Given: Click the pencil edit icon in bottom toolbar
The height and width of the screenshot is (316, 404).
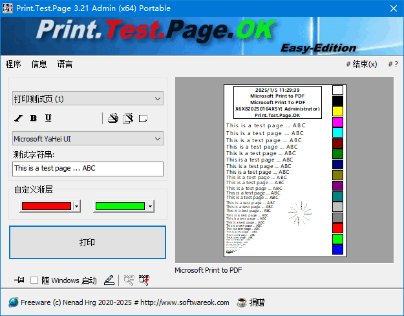Looking at the screenshot, I should 109,280.
